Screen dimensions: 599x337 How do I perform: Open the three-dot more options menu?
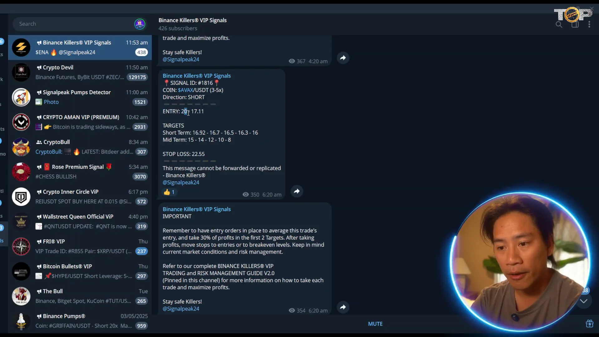pos(589,24)
